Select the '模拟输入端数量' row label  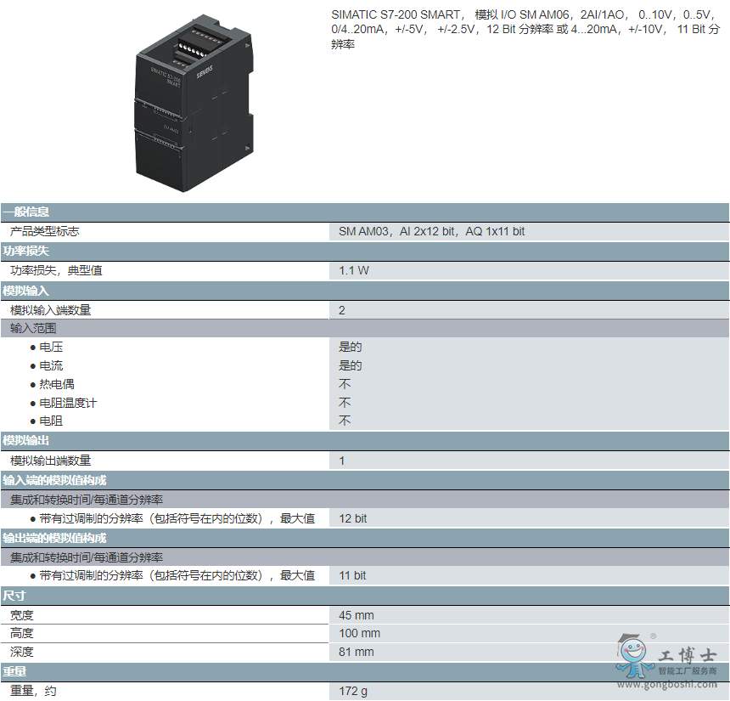[50, 310]
